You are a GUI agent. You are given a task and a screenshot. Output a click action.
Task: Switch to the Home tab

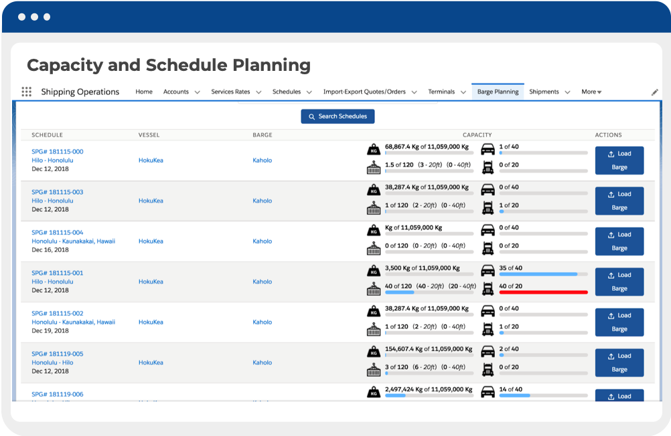click(144, 92)
